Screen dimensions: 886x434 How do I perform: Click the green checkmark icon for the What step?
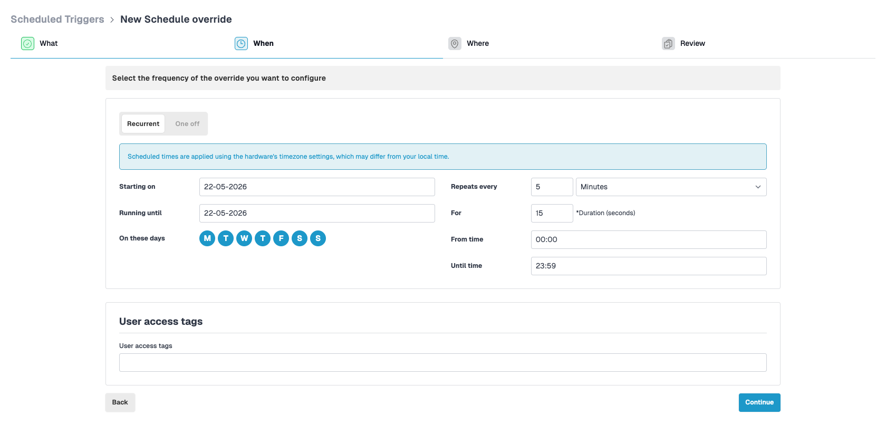tap(28, 44)
